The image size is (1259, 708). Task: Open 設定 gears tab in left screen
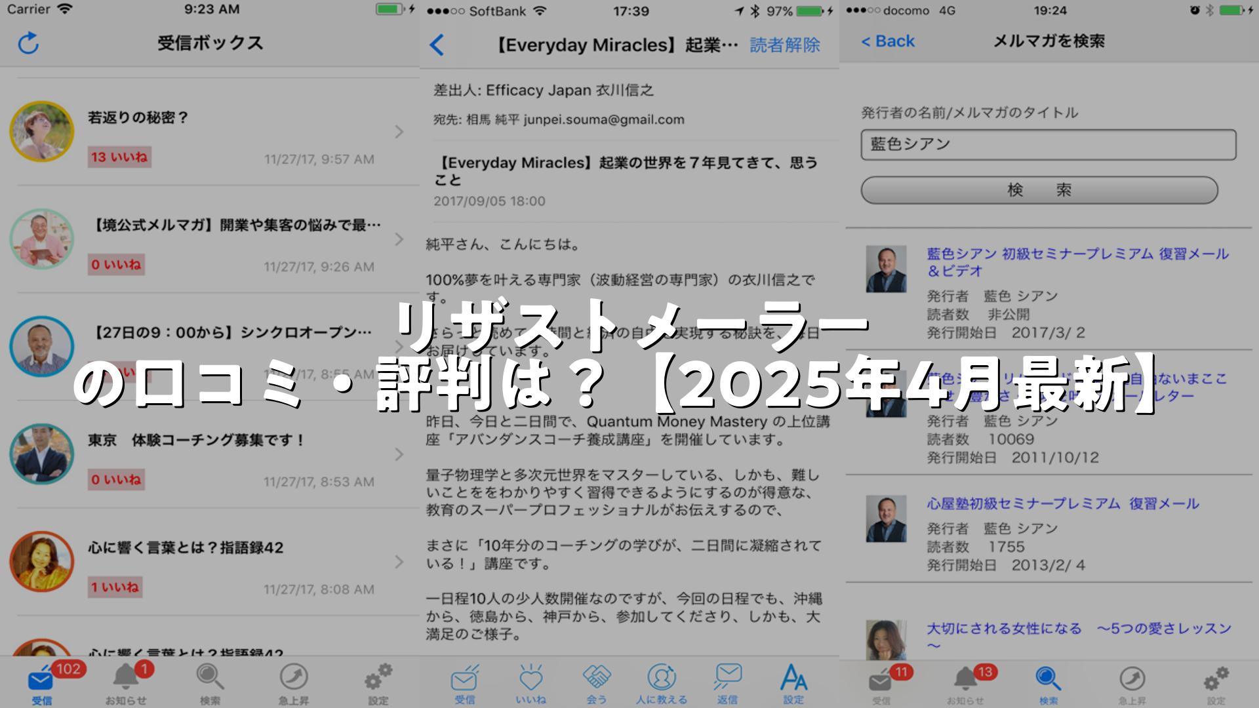[x=378, y=684]
